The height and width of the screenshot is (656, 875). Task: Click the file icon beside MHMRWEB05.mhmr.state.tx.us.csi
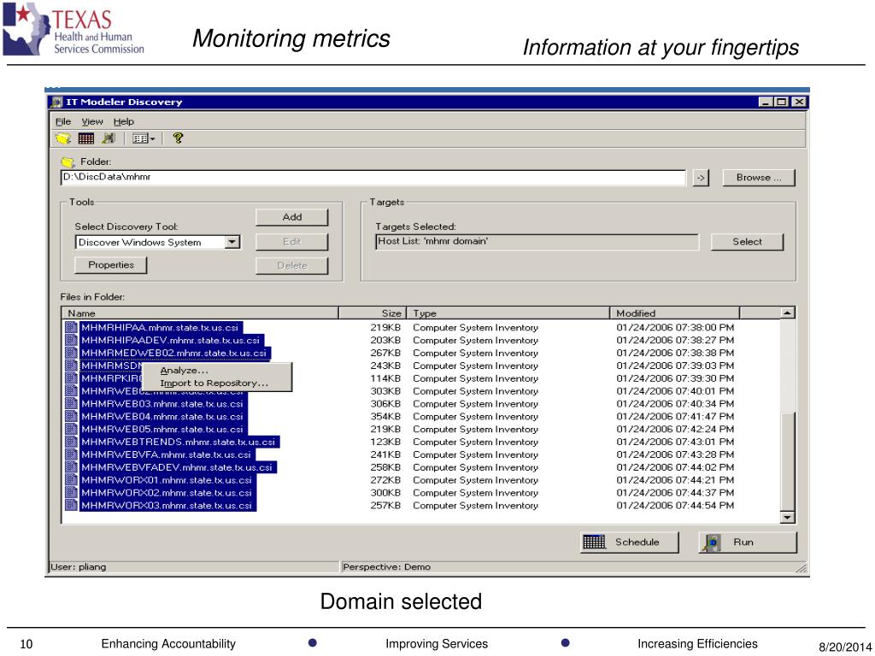point(71,430)
